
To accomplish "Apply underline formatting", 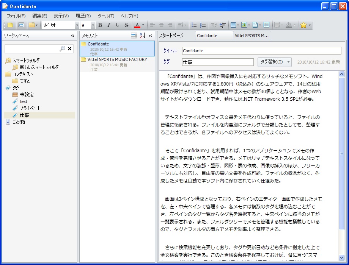I will [x=117, y=25].
